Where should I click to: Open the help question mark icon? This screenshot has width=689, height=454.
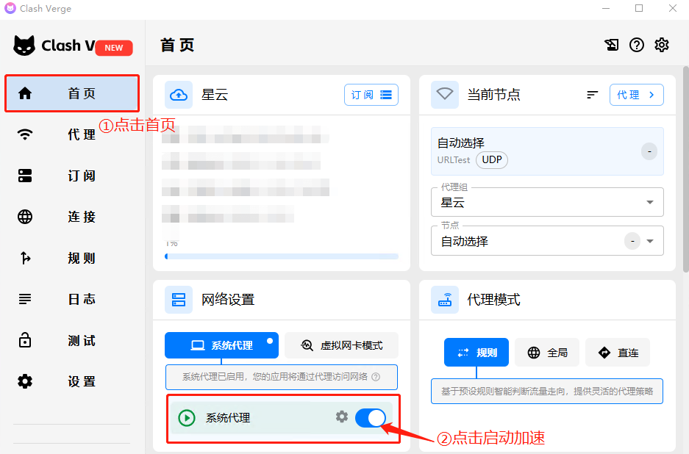tap(637, 45)
